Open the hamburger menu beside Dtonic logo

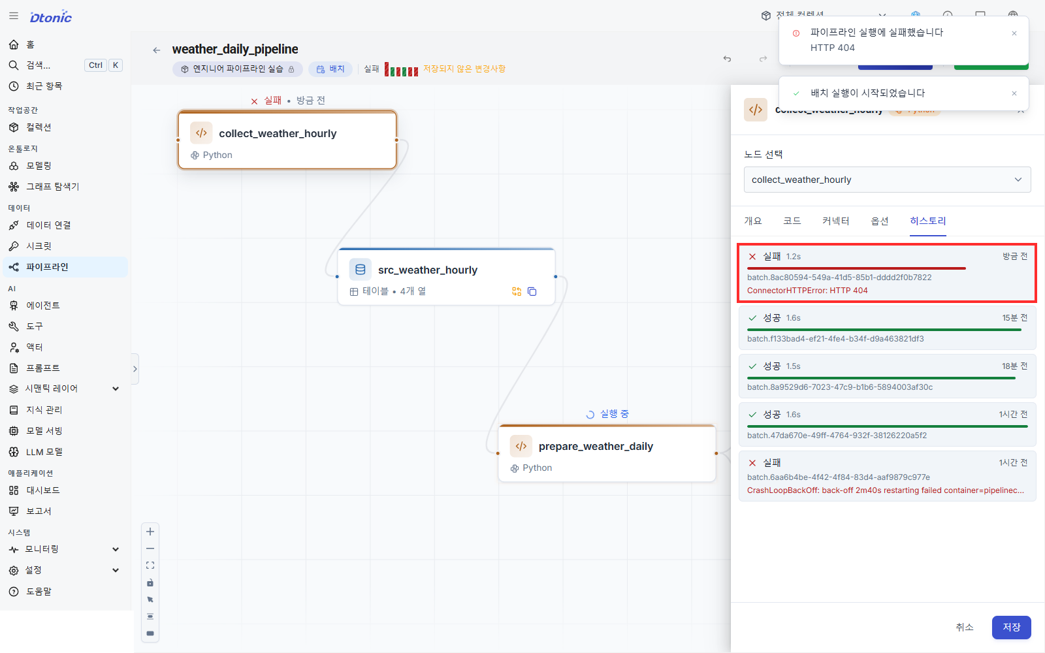click(14, 16)
